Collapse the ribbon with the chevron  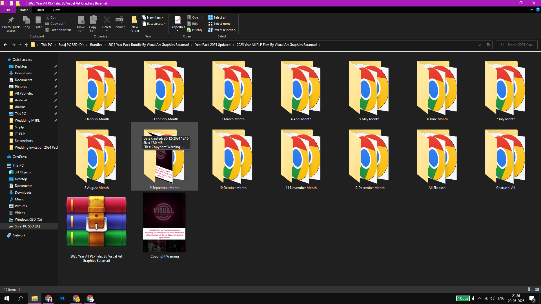tap(532, 10)
